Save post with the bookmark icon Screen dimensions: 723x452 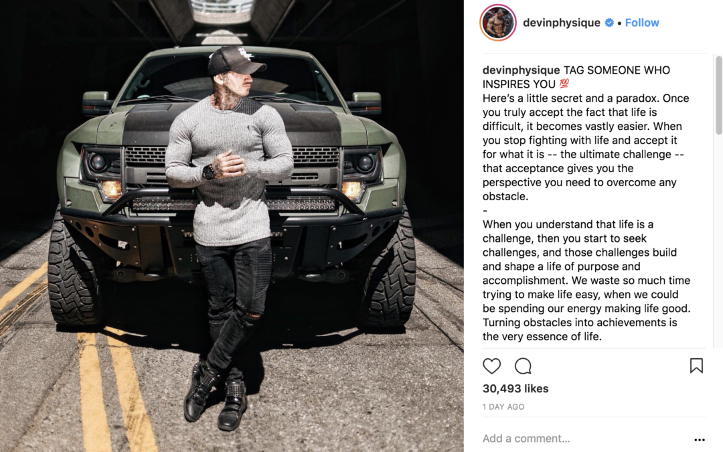pos(696,366)
